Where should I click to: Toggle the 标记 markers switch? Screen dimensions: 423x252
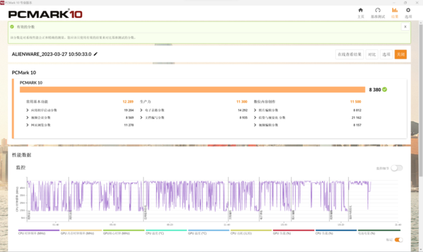(x=399, y=239)
